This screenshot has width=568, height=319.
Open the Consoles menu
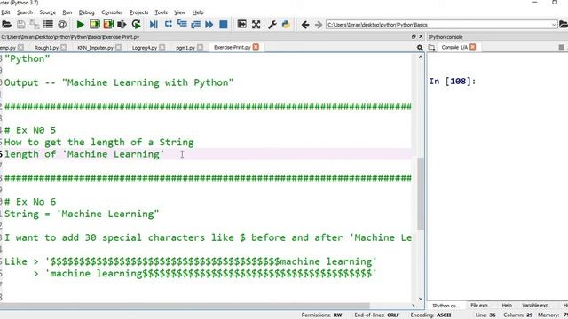[112, 12]
